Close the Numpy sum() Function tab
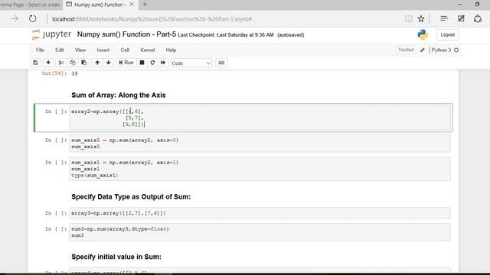 pyautogui.click(x=132, y=5)
